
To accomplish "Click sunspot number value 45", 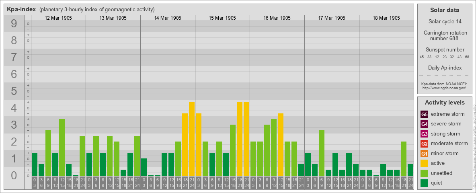I will pyautogui.click(x=422, y=57).
